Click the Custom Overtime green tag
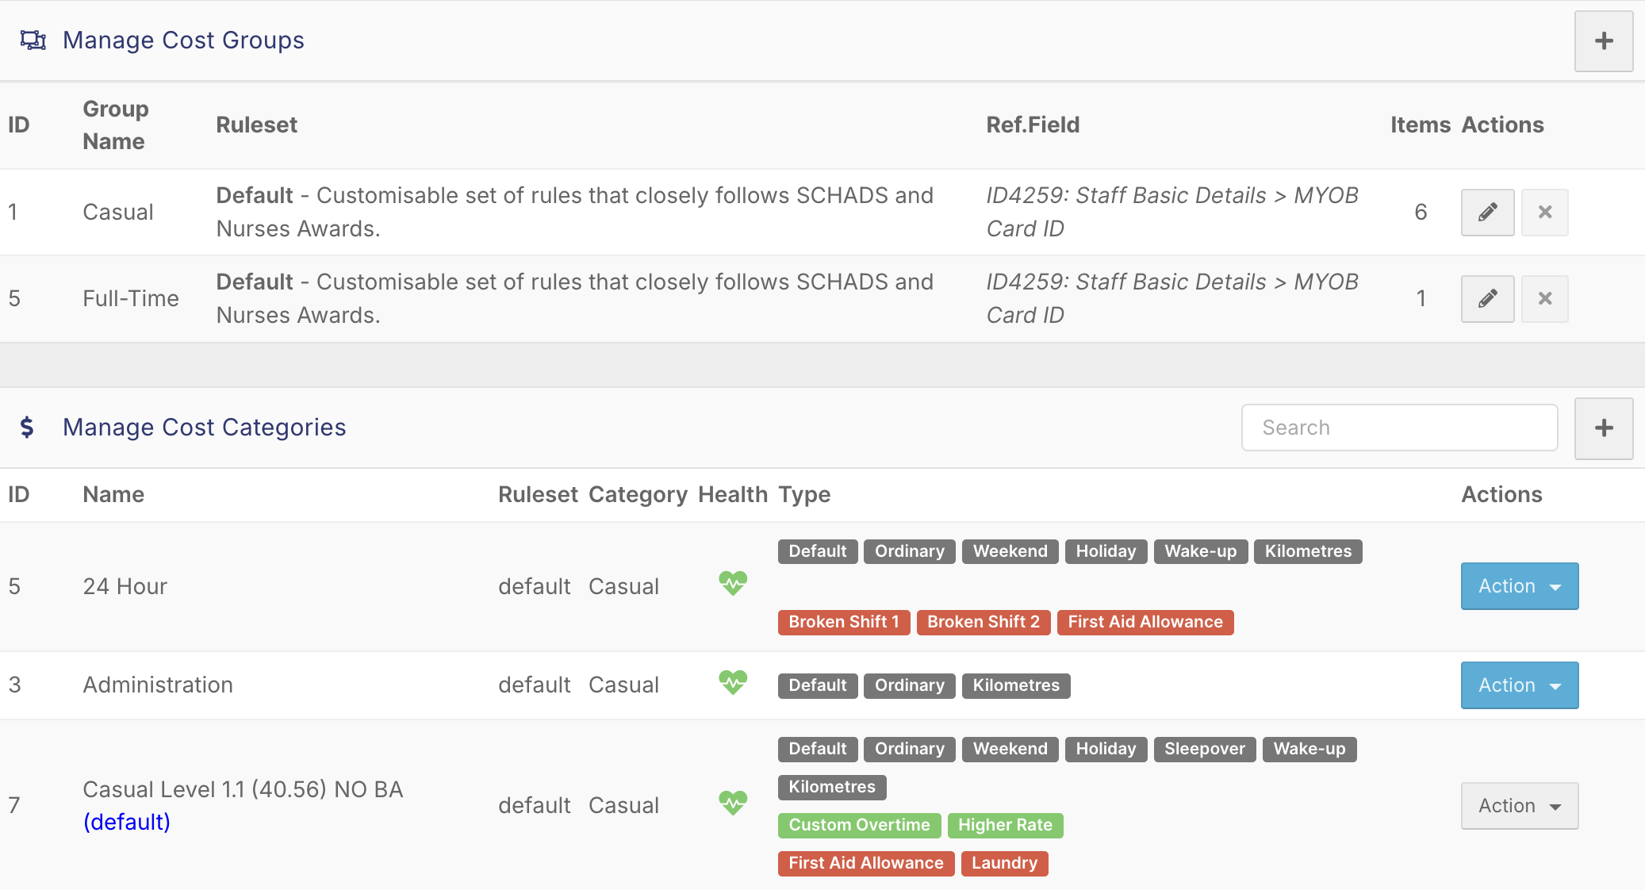Screen dimensions: 1645x890 [859, 825]
